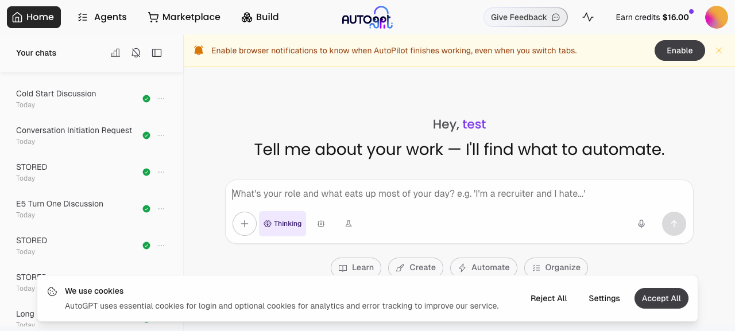Viewport: 735px width, 331px height.
Task: Click the AutoGPT logo
Action: (x=367, y=17)
